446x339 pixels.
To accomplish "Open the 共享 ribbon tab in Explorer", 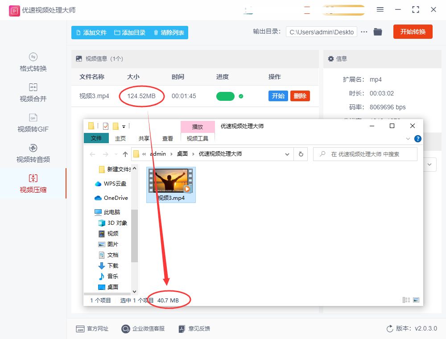I will tap(144, 138).
